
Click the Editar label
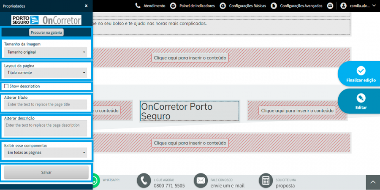click(x=361, y=108)
